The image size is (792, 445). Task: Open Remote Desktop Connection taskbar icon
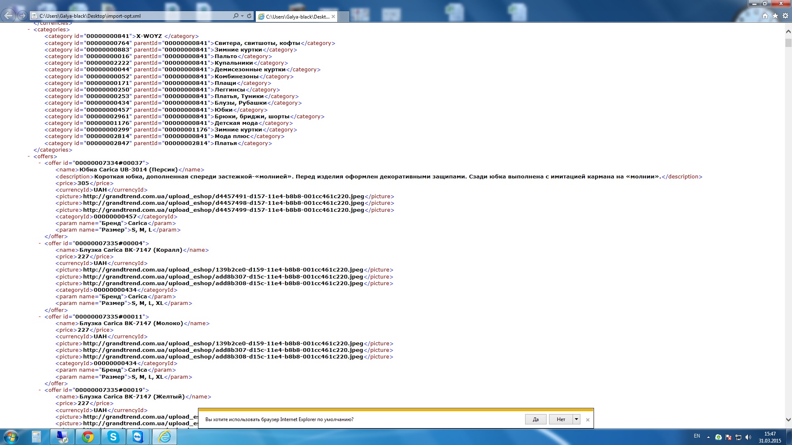pyautogui.click(x=63, y=437)
